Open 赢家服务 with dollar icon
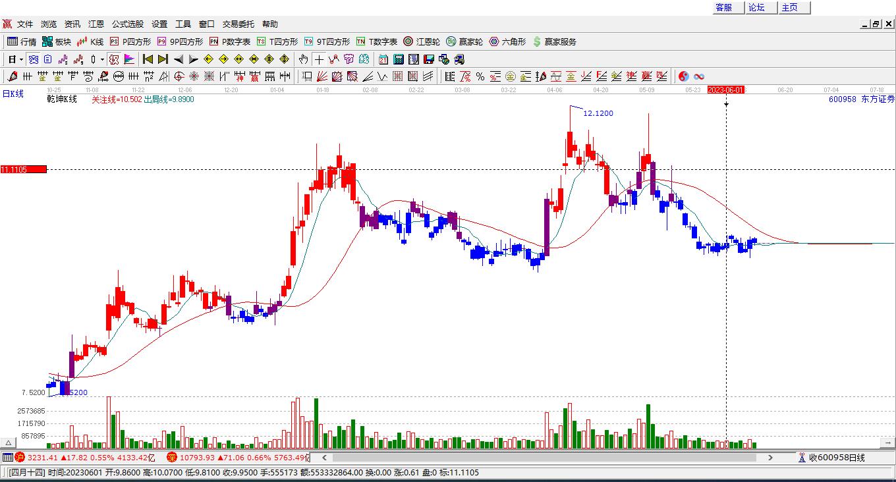 click(554, 41)
